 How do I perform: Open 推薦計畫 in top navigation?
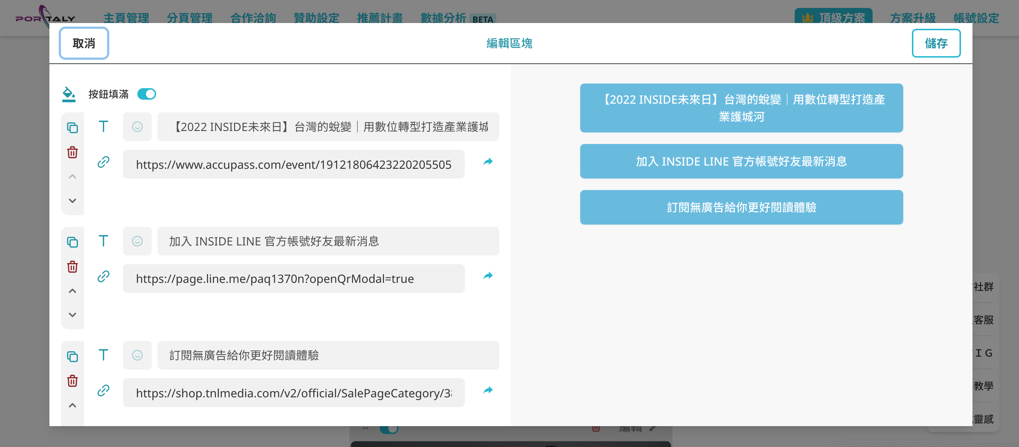click(x=380, y=18)
